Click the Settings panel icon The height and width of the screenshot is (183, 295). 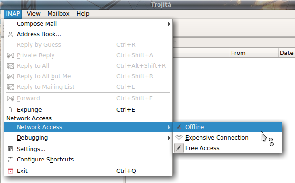click(x=10, y=149)
